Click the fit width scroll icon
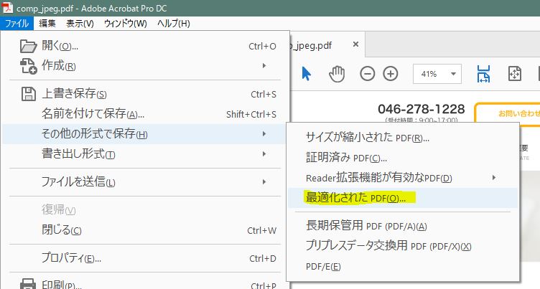Screen dimensions: 540x289 [483, 74]
